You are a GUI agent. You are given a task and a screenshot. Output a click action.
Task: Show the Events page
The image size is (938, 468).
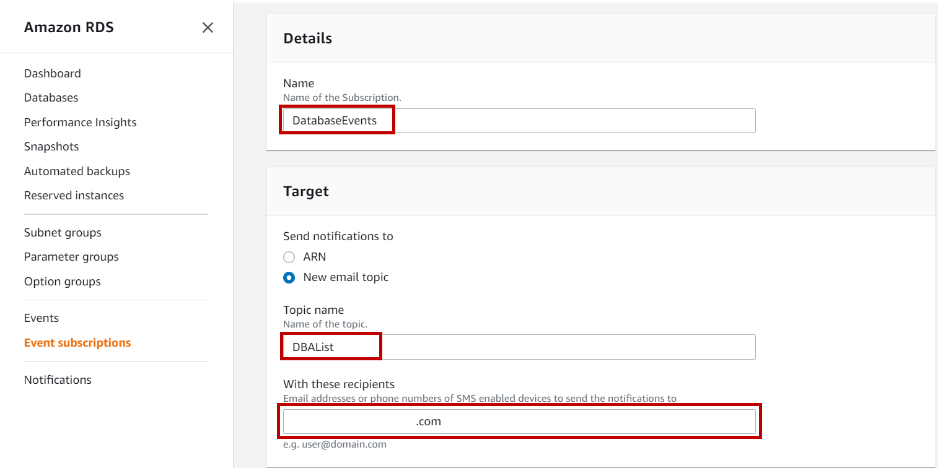click(x=42, y=318)
